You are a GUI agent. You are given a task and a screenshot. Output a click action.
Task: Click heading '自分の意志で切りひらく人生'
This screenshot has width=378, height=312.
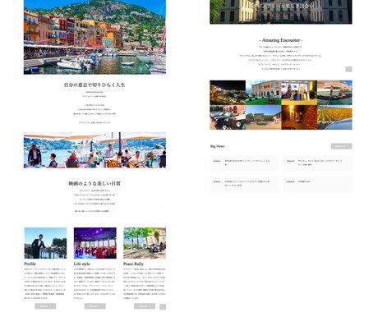click(x=94, y=85)
